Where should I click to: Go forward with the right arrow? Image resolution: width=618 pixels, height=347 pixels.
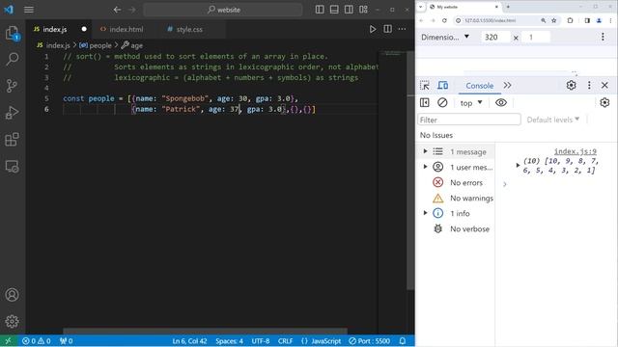coord(132,10)
